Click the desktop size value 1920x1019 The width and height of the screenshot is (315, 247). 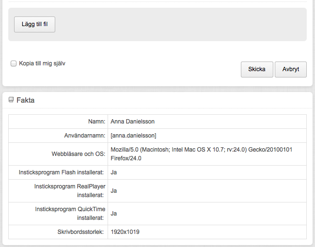[x=125, y=232]
